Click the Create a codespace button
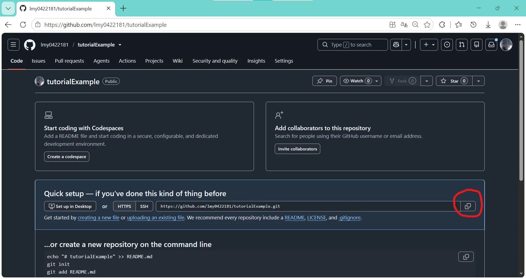This screenshot has width=526, height=279. coord(67,157)
